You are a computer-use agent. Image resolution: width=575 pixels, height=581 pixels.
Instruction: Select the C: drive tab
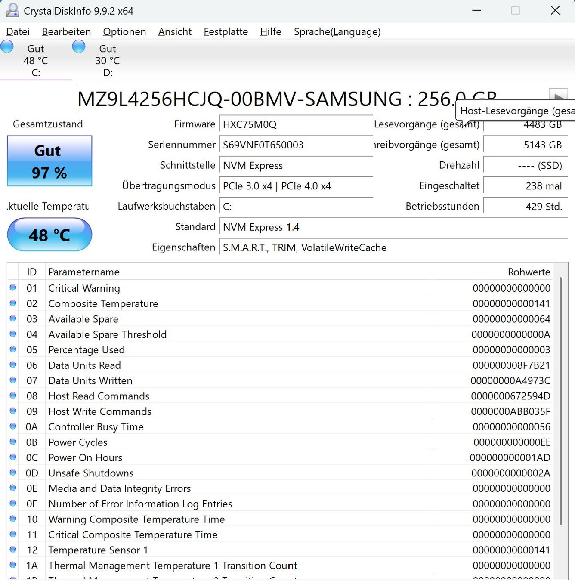(x=36, y=60)
